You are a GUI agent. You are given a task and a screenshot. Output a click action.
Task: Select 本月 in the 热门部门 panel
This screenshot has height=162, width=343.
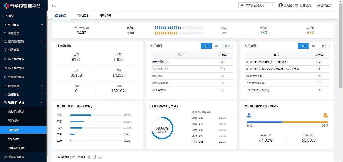coord(227,46)
